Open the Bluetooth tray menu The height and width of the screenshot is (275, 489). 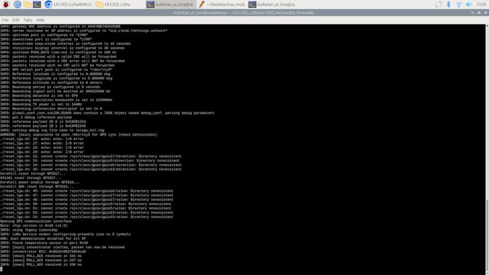click(449, 5)
